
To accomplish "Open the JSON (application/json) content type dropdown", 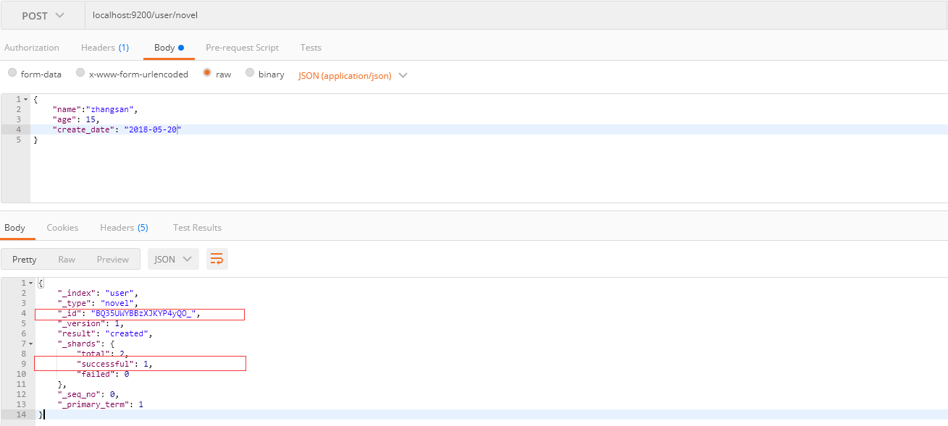I will click(x=353, y=75).
